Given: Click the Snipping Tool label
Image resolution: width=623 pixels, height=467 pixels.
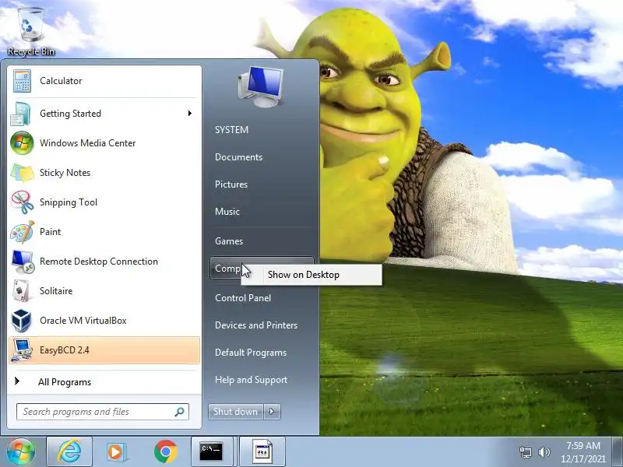Looking at the screenshot, I should 69,202.
